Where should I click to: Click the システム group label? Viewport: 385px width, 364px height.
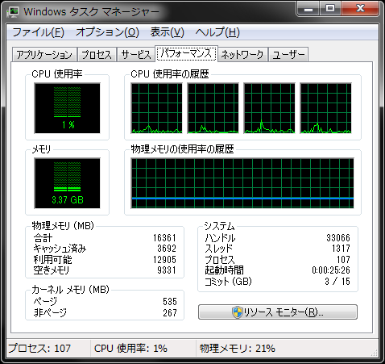pyautogui.click(x=219, y=226)
